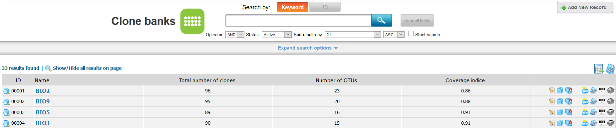Click clone count 95 for BIO9

click(x=208, y=101)
